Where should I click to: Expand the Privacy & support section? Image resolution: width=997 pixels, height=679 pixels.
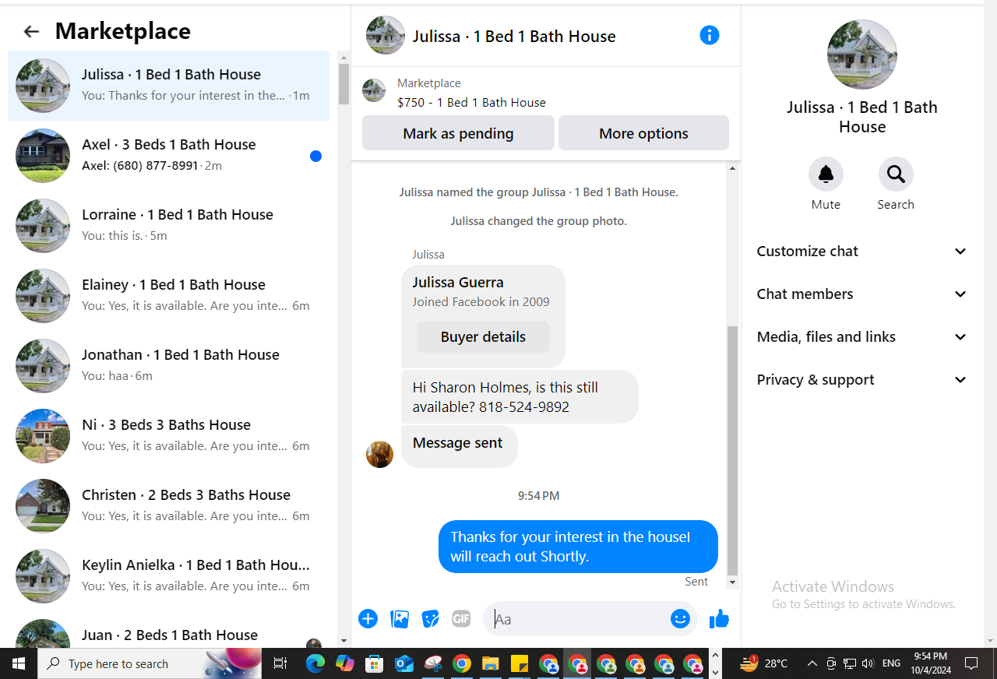pos(861,379)
